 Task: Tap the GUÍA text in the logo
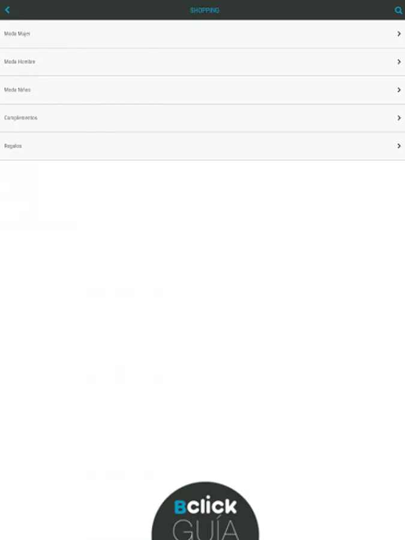point(206,530)
